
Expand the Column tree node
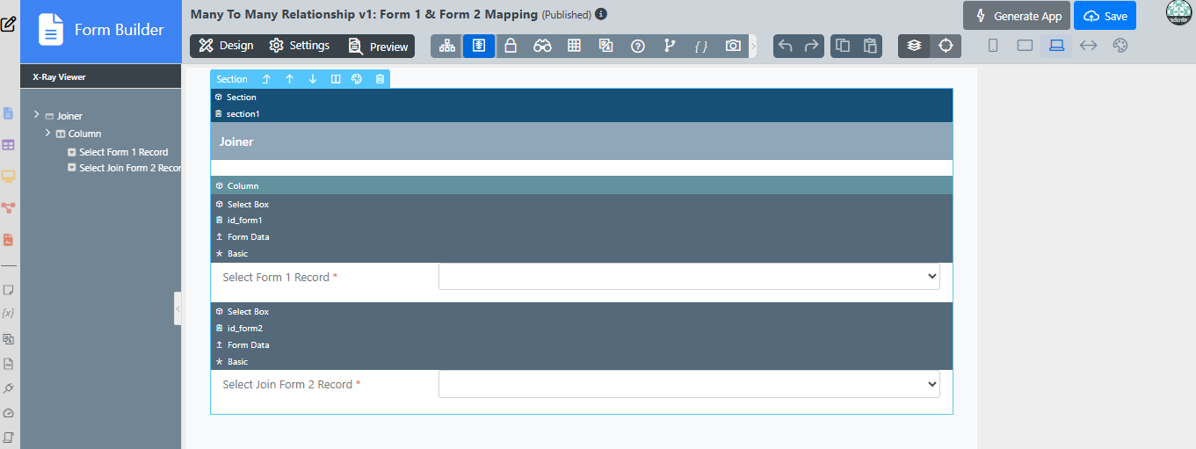[48, 133]
